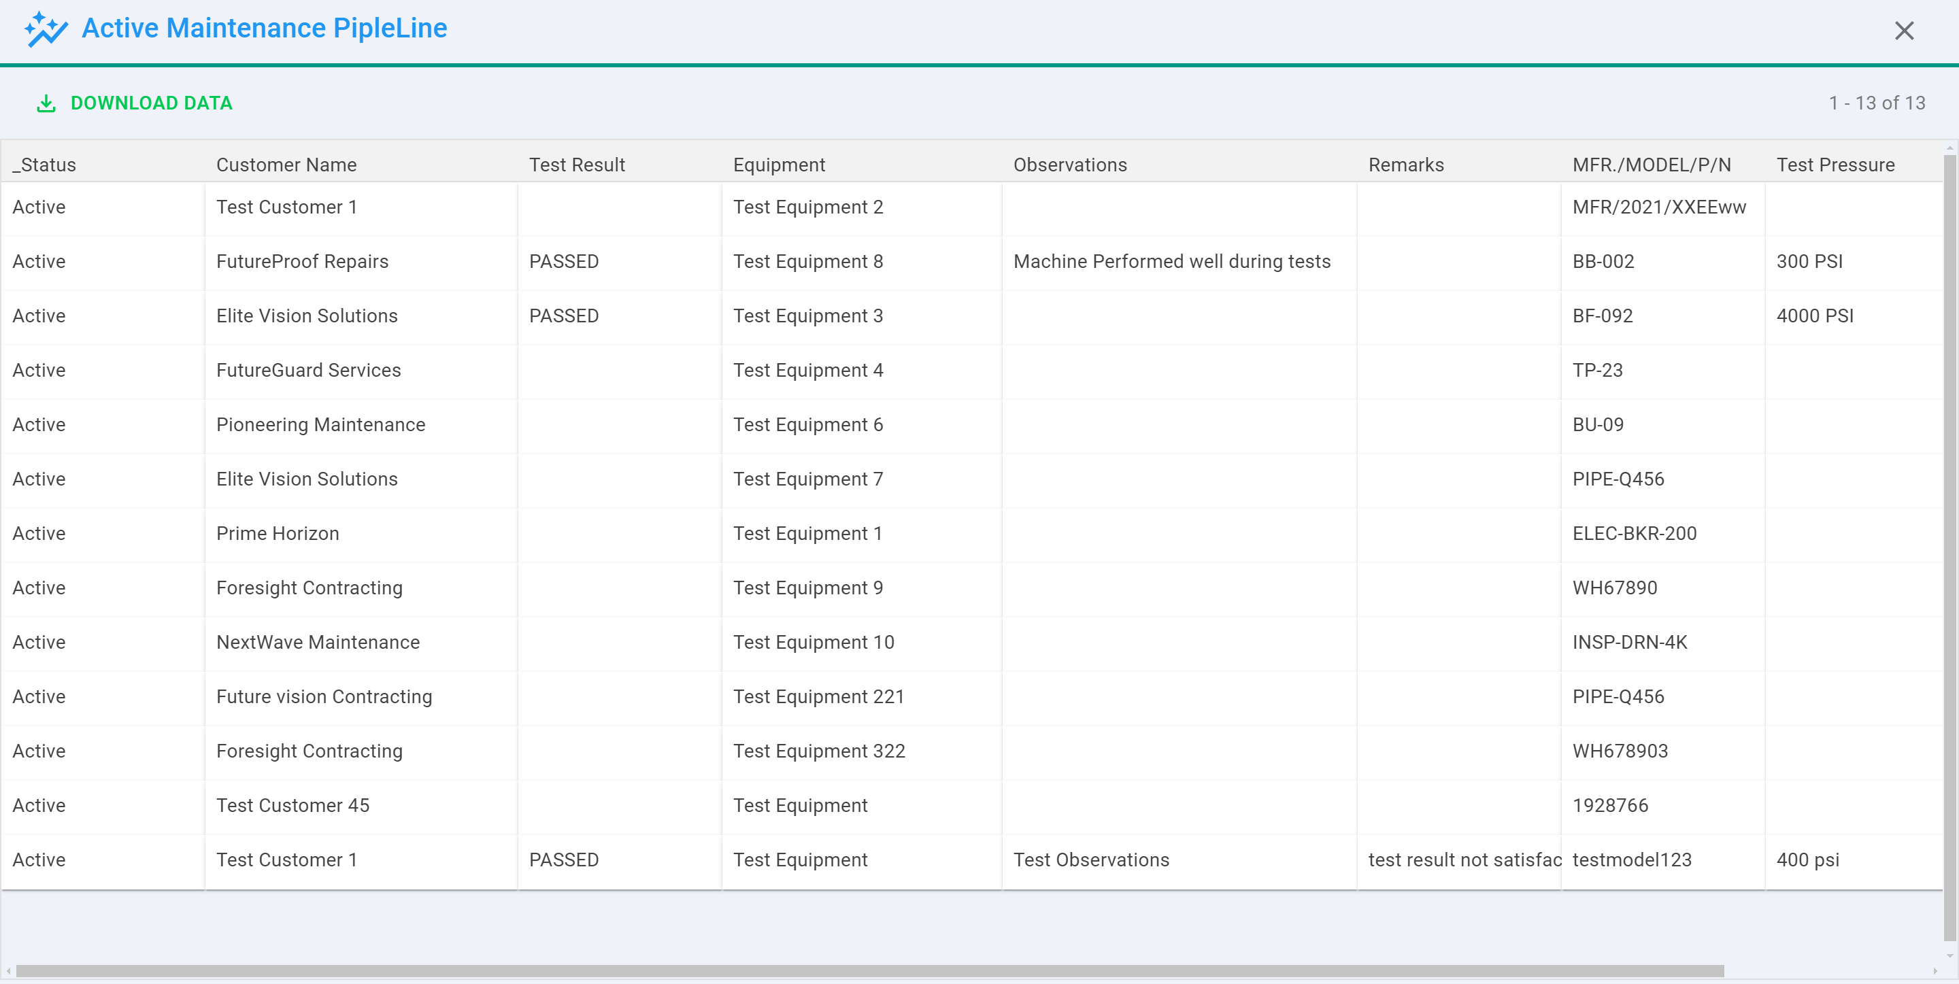Click the BF-092 model cell
This screenshot has height=984, width=1959.
(x=1663, y=316)
